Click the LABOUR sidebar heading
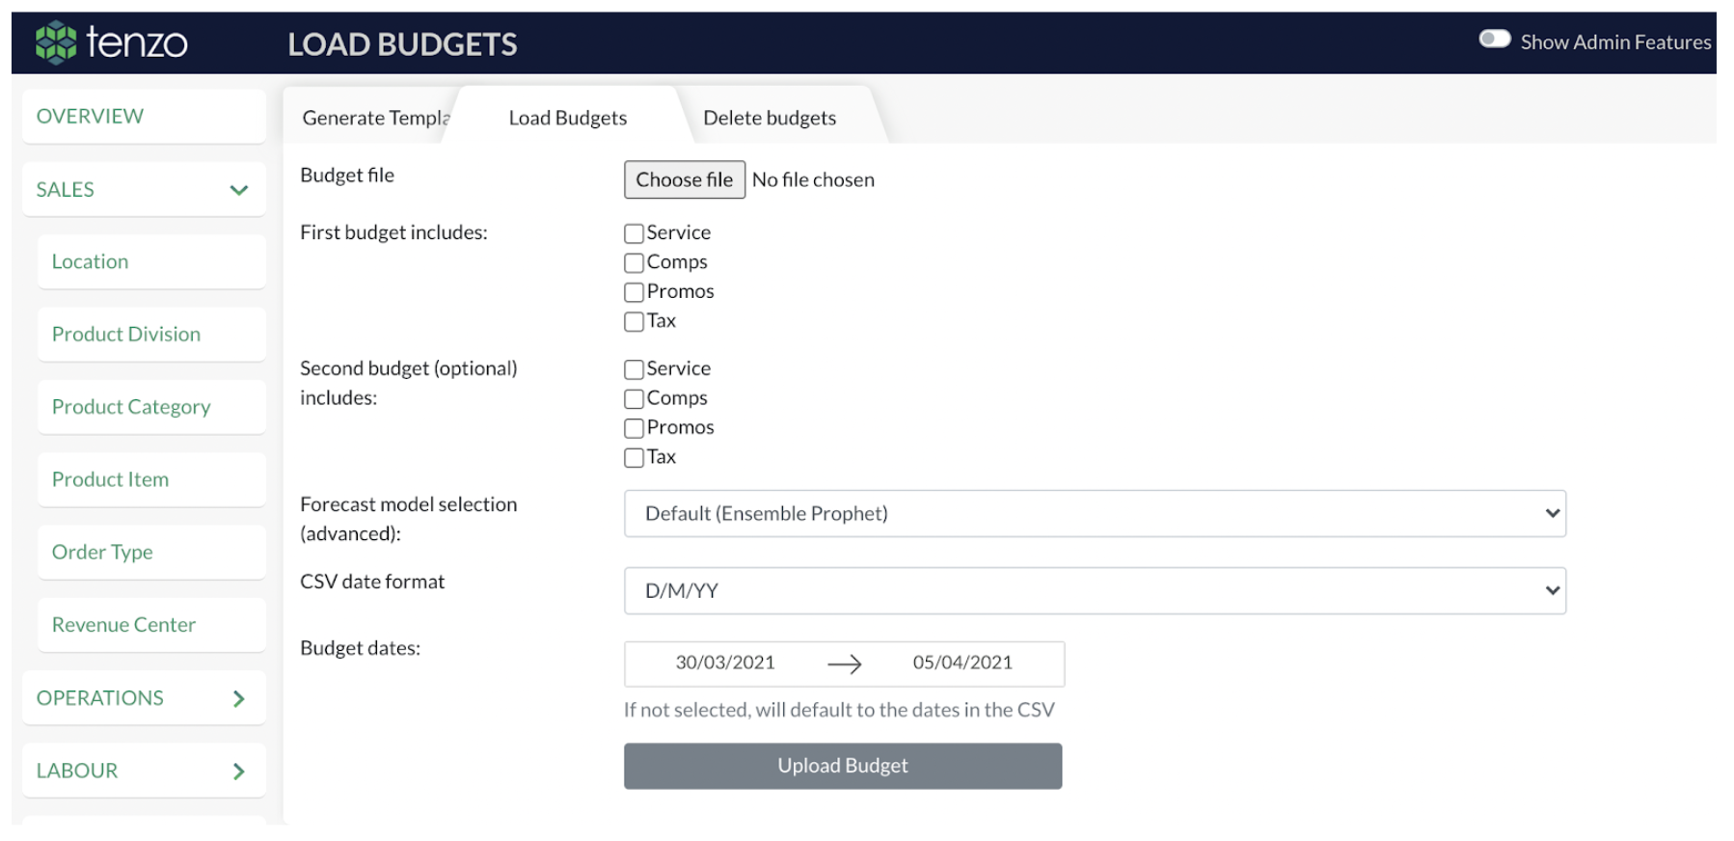Image resolution: width=1734 pixels, height=841 pixels. tap(77, 771)
